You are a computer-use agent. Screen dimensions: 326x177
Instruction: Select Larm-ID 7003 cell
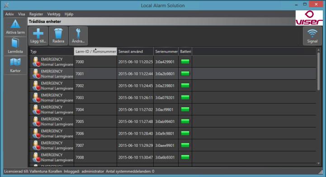tap(95, 97)
